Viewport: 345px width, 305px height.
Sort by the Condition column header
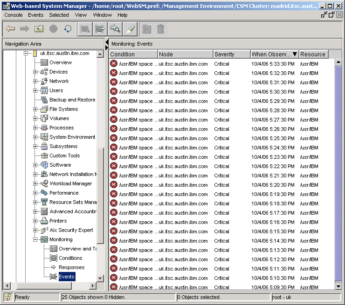133,54
